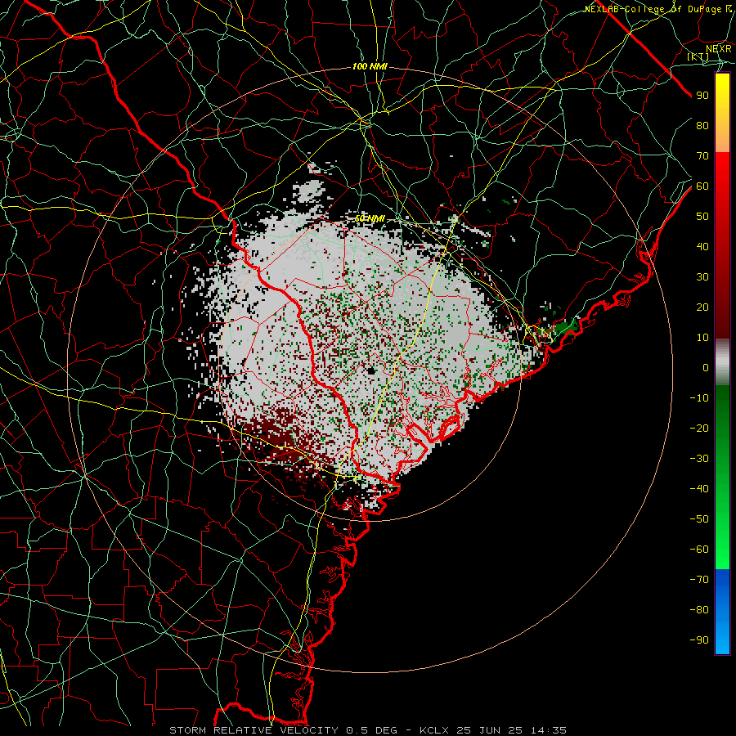Click the -10 value on velocity scale
The width and height of the screenshot is (736, 736).
[699, 398]
